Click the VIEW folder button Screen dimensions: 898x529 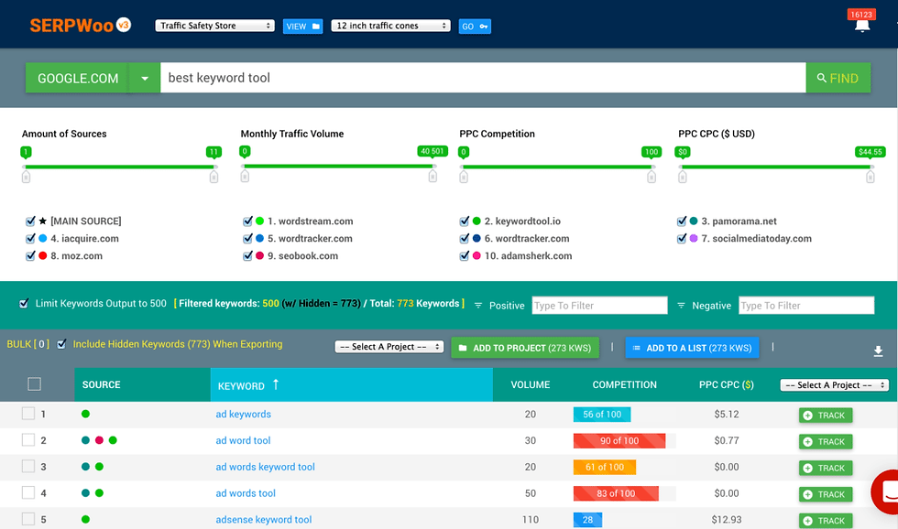point(302,27)
